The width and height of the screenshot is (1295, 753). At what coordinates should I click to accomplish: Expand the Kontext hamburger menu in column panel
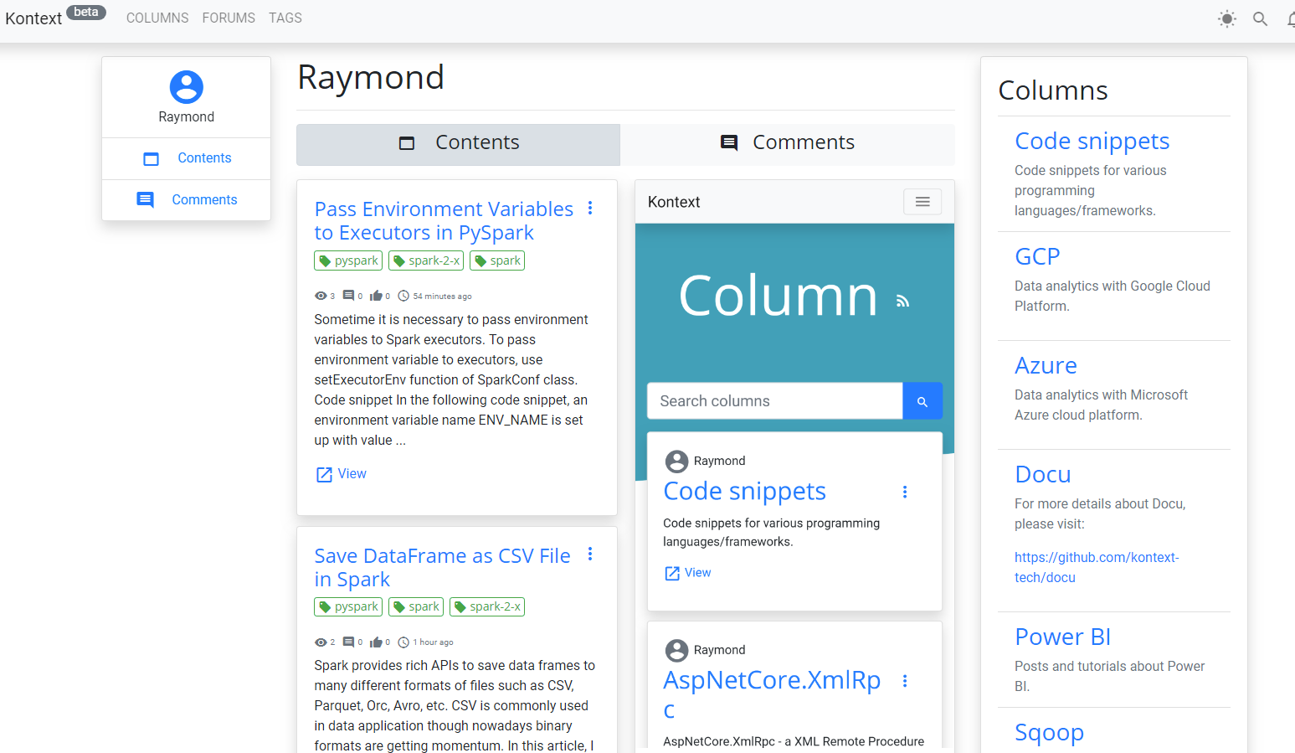coord(922,202)
